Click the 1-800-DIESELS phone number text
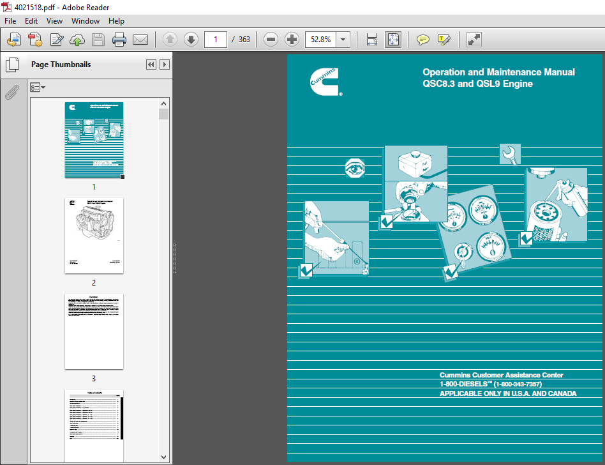The width and height of the screenshot is (605, 465). pos(491,384)
